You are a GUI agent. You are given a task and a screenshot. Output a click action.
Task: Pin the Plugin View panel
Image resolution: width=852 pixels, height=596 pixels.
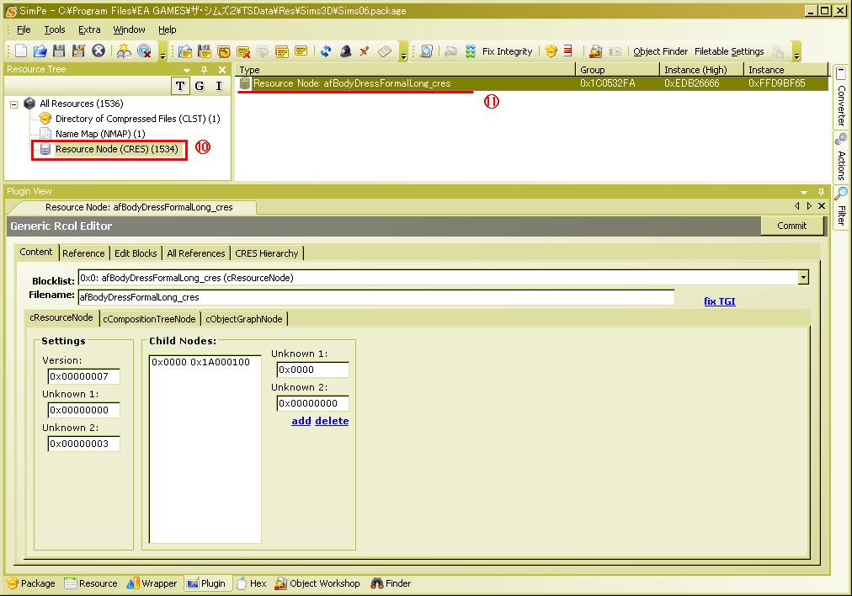(821, 192)
